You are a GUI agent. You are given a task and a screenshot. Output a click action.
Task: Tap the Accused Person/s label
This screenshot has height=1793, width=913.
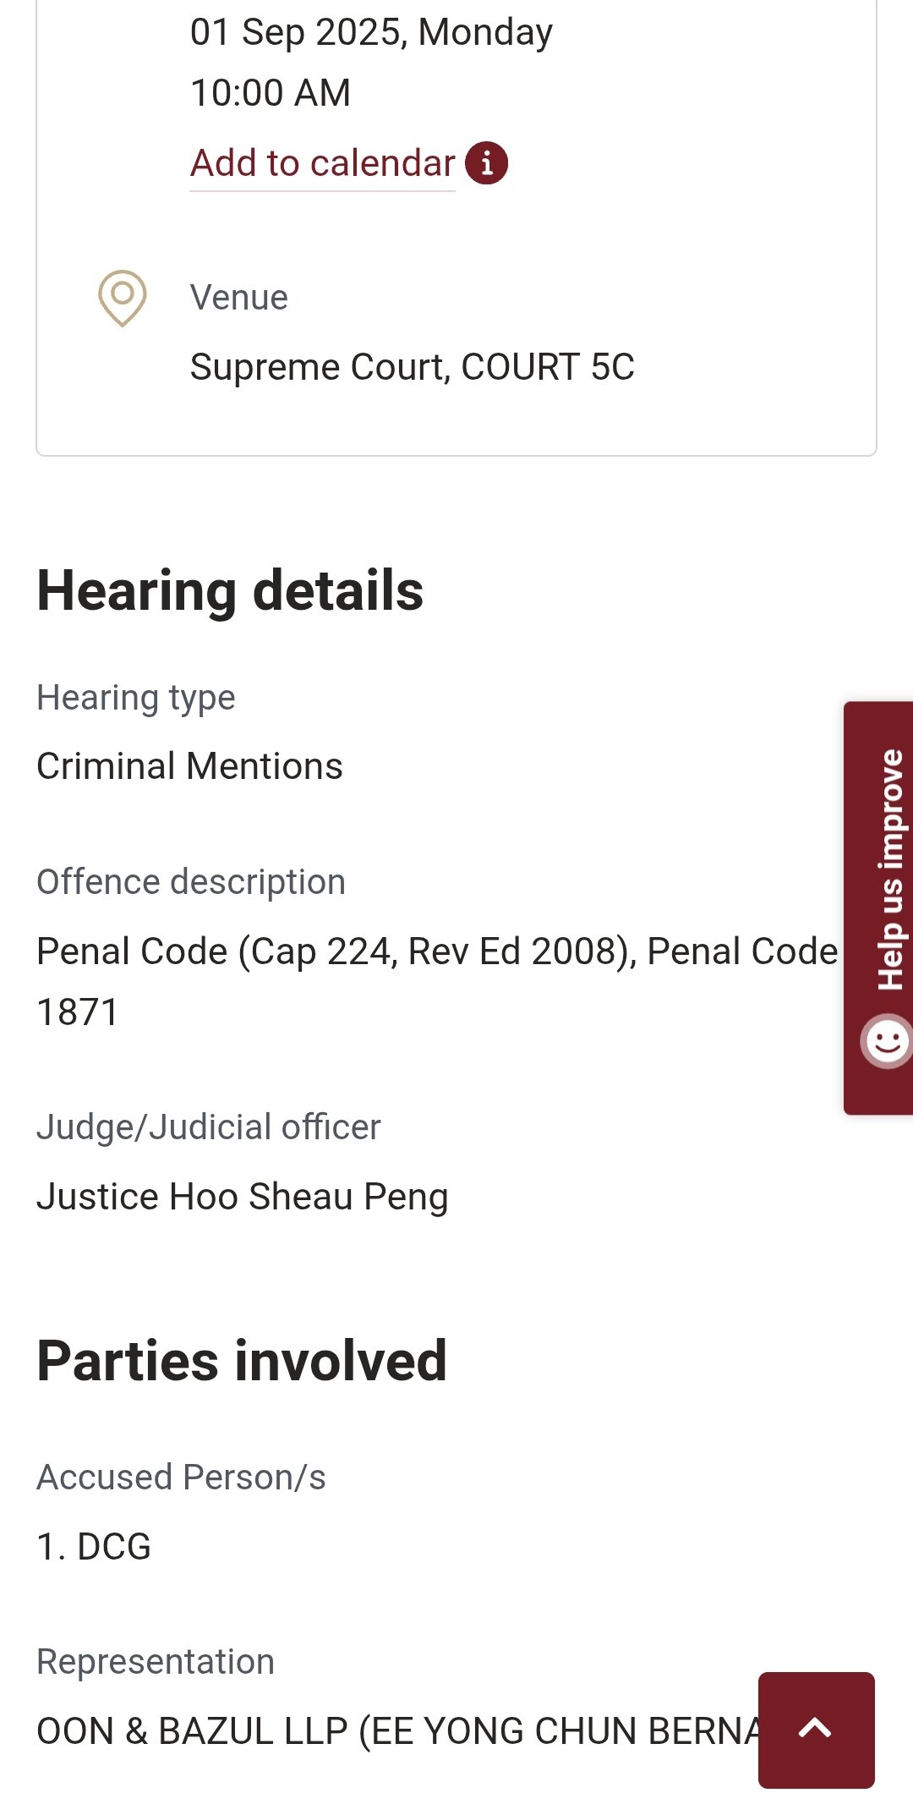(x=181, y=1478)
